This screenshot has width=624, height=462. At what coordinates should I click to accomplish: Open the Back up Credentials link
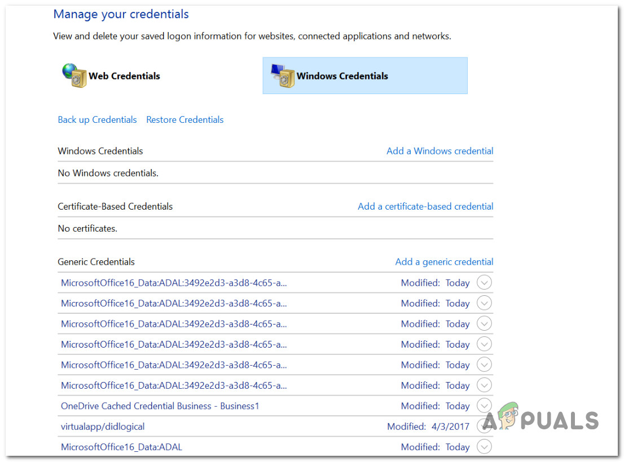(97, 119)
